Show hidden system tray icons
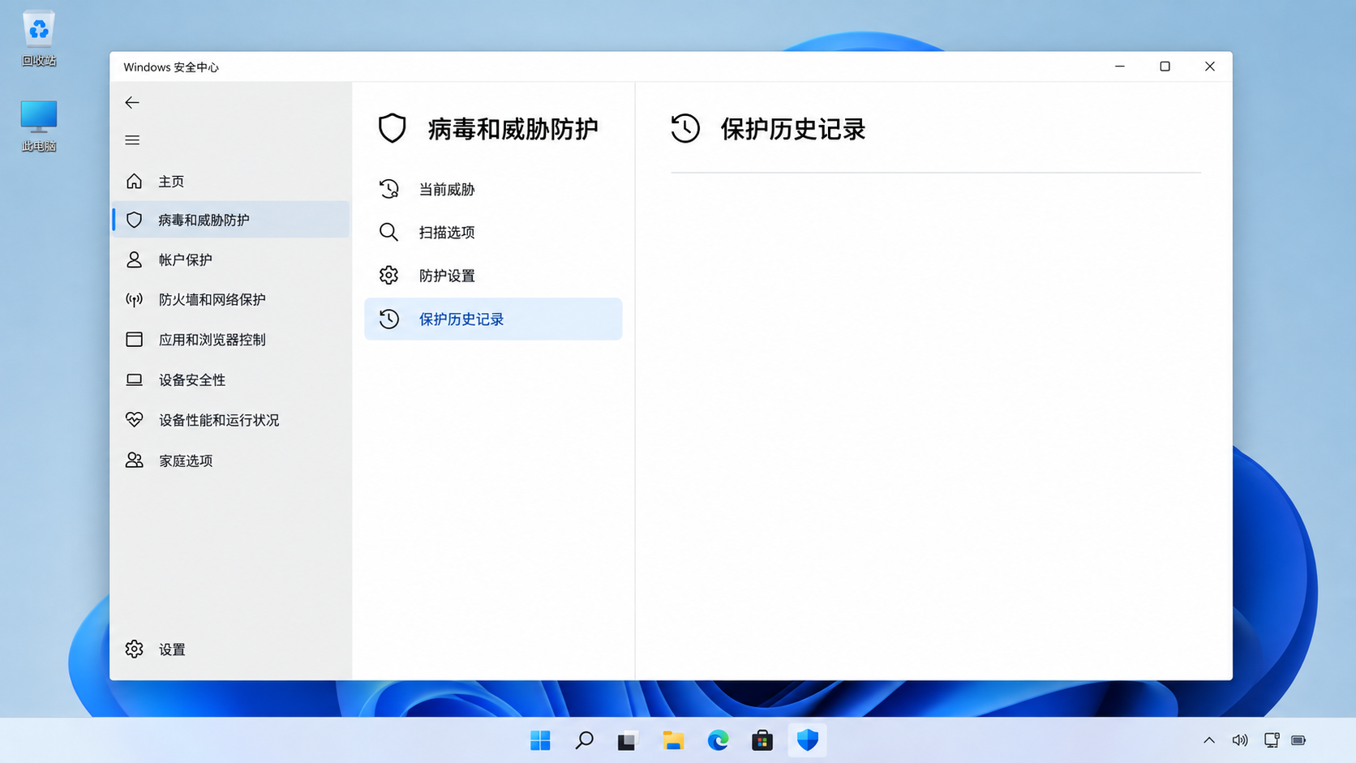The height and width of the screenshot is (763, 1356). click(1209, 740)
